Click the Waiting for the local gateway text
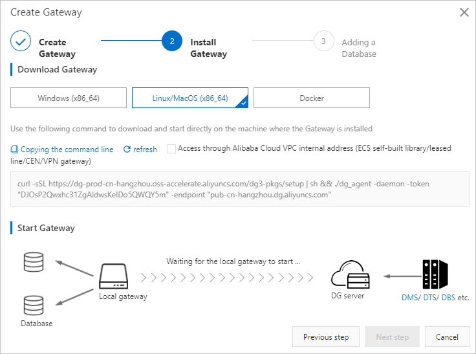Image resolution: width=476 pixels, height=354 pixels. coord(233,261)
